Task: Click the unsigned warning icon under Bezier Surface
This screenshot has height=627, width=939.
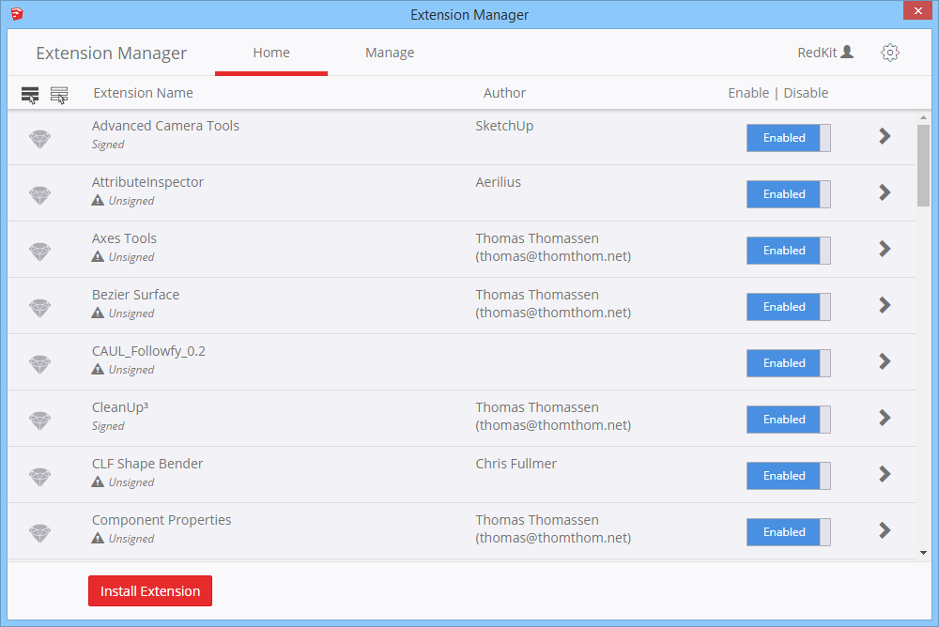Action: pyautogui.click(x=98, y=313)
